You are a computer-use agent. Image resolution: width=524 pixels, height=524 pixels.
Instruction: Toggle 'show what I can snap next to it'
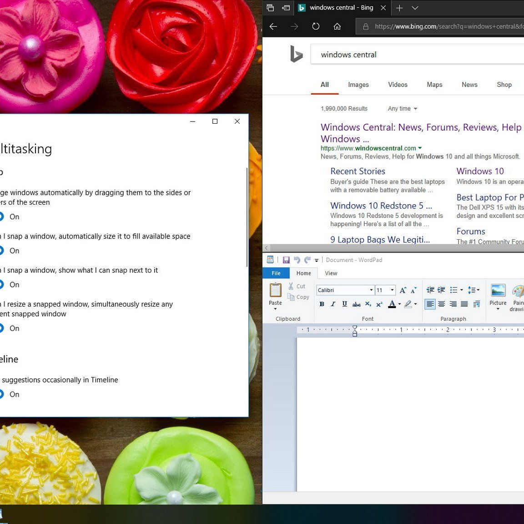pos(1,285)
